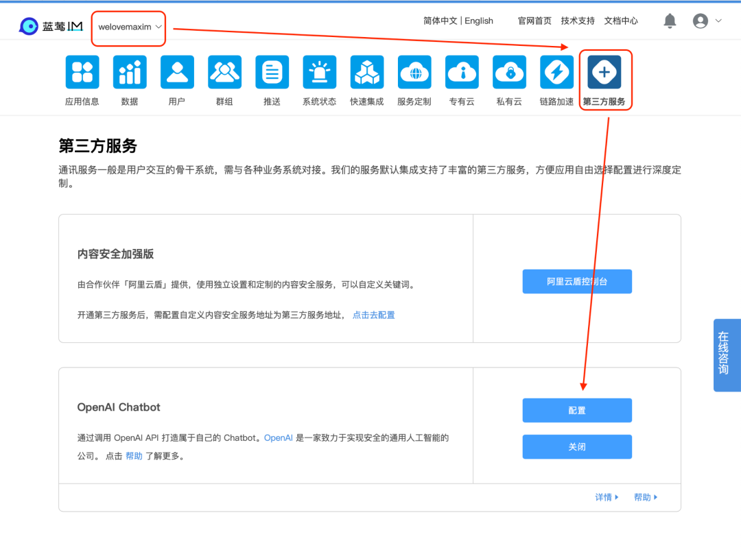Open the OpenAI hyperlink in description
The image size is (741, 552).
[279, 437]
